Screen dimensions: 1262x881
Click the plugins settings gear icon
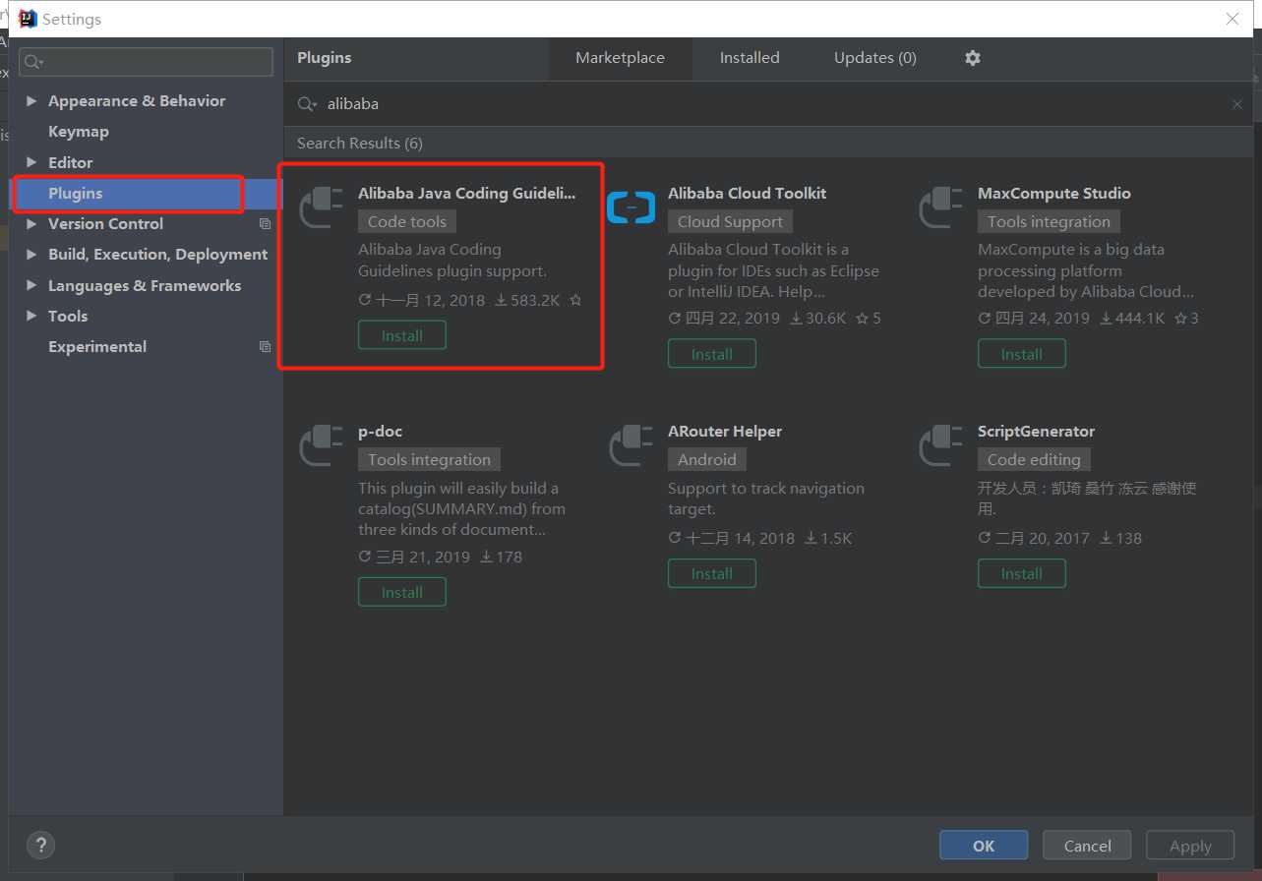[973, 58]
